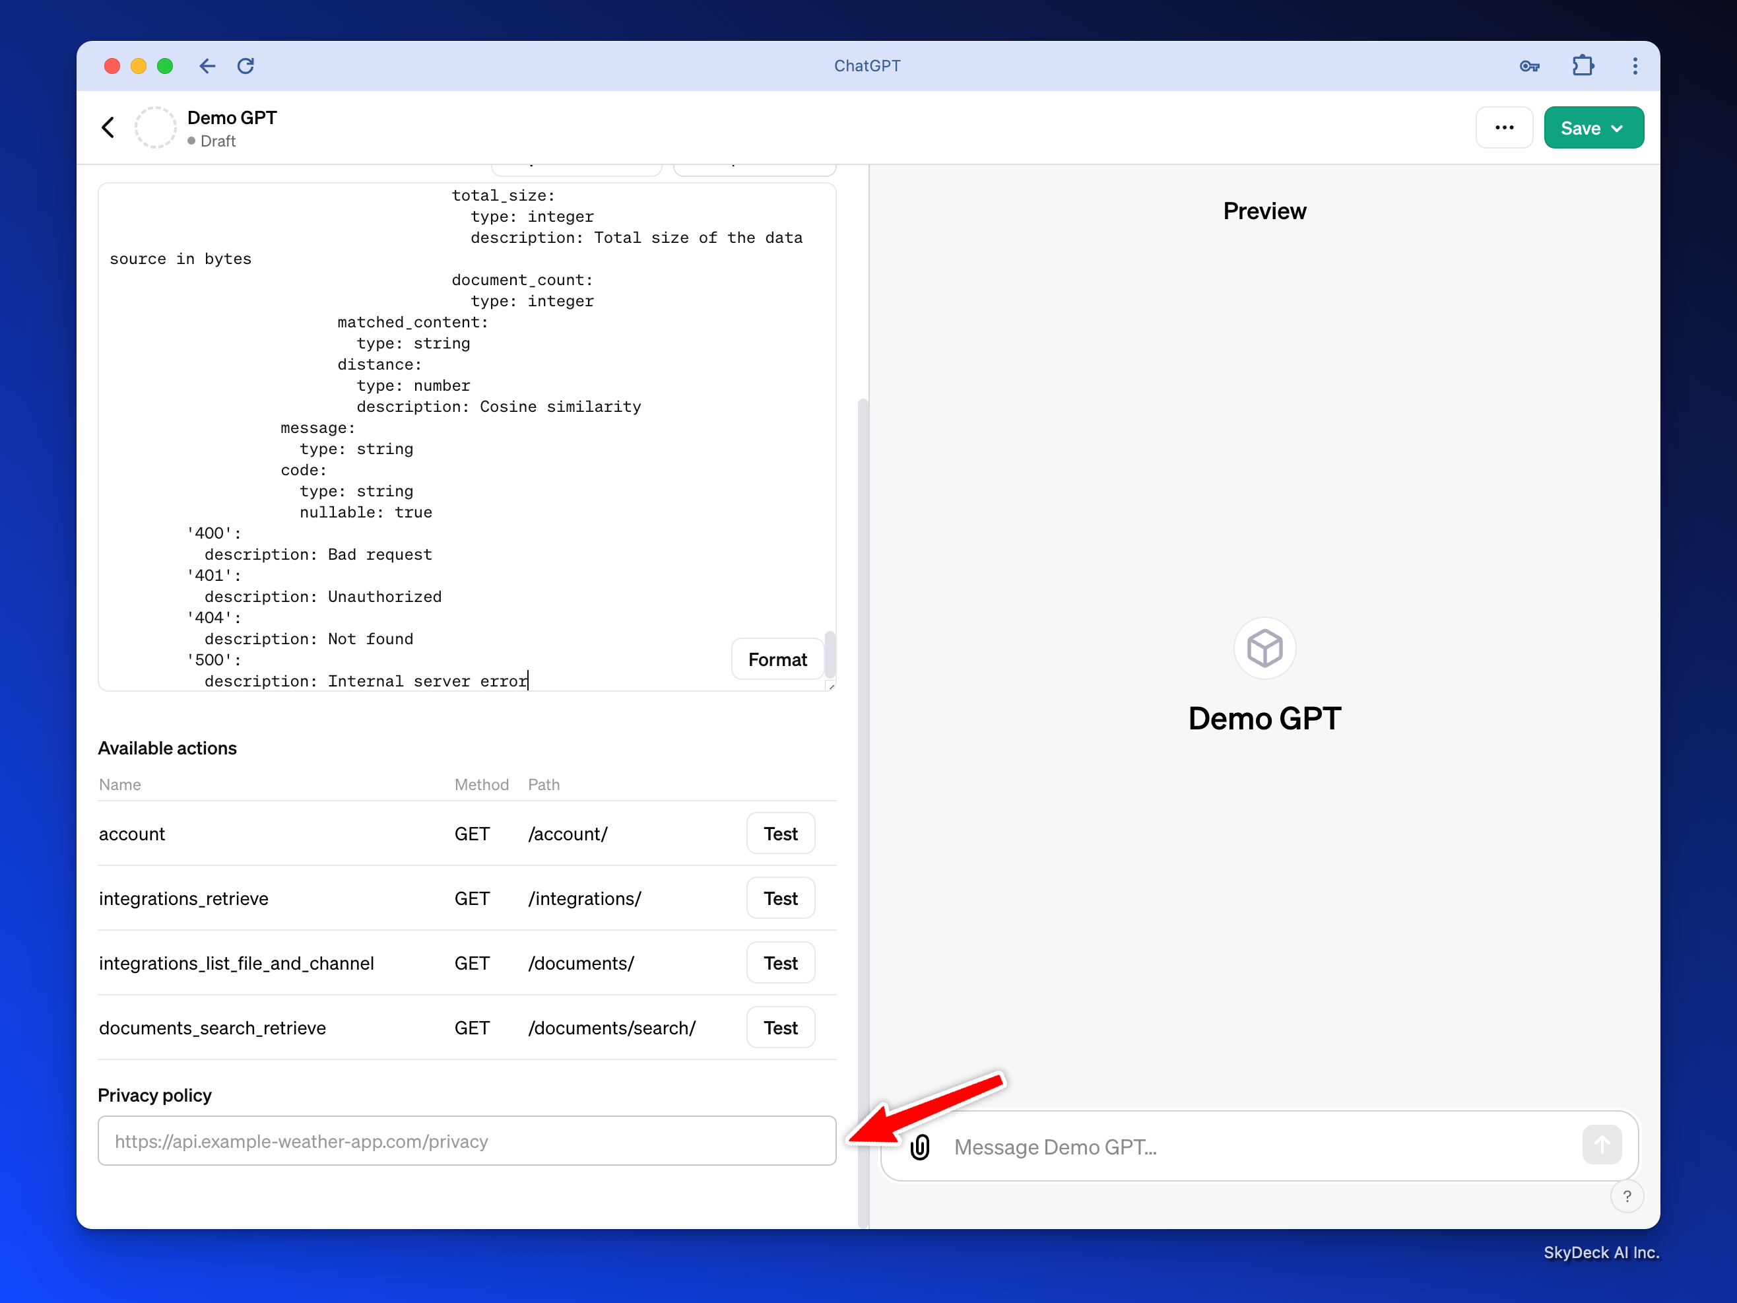This screenshot has height=1303, width=1737.
Task: Click the page reload icon
Action: coord(246,66)
